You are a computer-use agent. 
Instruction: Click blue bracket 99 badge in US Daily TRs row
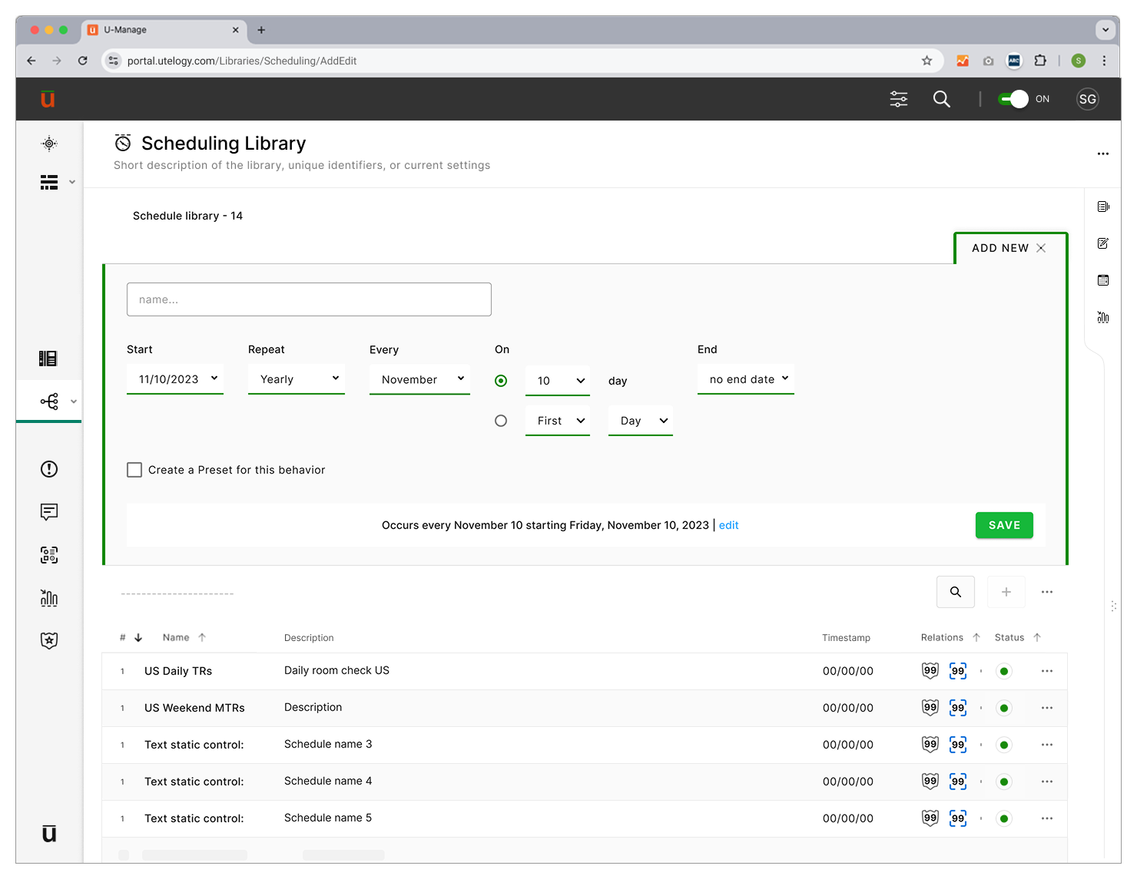[958, 670]
